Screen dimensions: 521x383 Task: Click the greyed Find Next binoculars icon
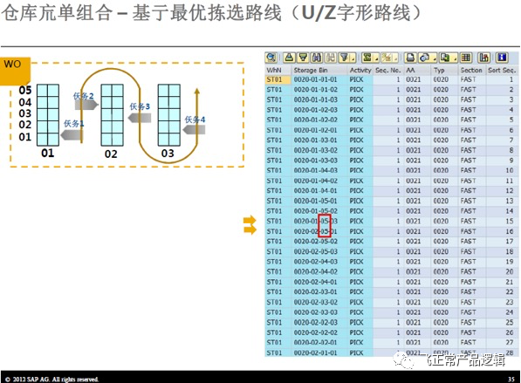click(330, 58)
